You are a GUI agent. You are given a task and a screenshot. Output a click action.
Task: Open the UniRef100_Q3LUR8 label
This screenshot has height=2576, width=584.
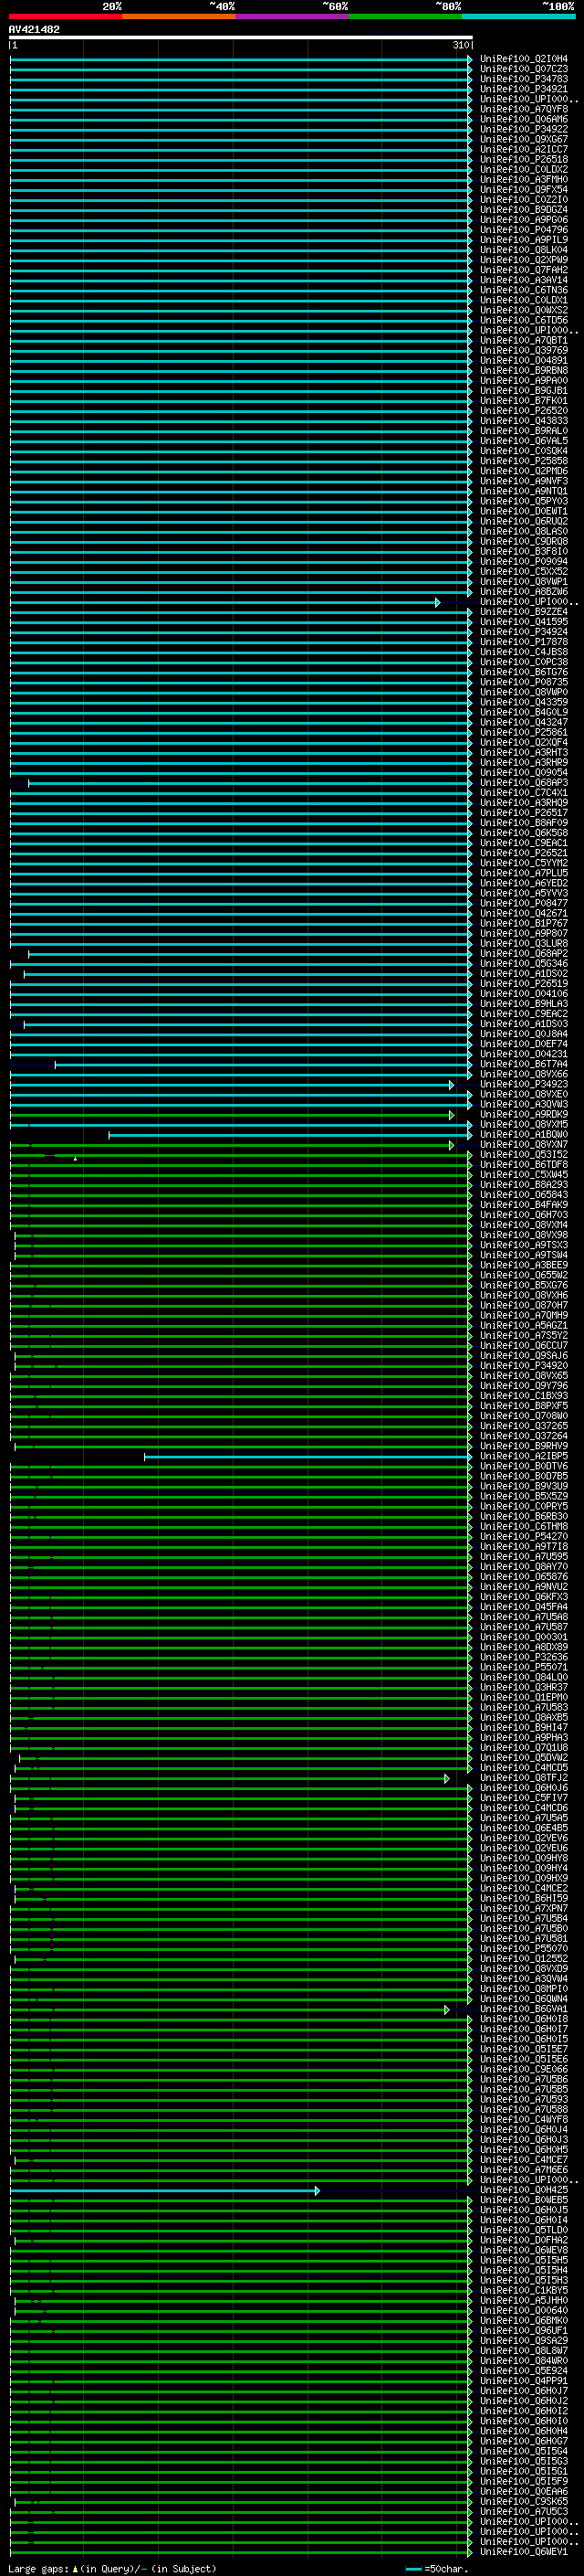[524, 944]
